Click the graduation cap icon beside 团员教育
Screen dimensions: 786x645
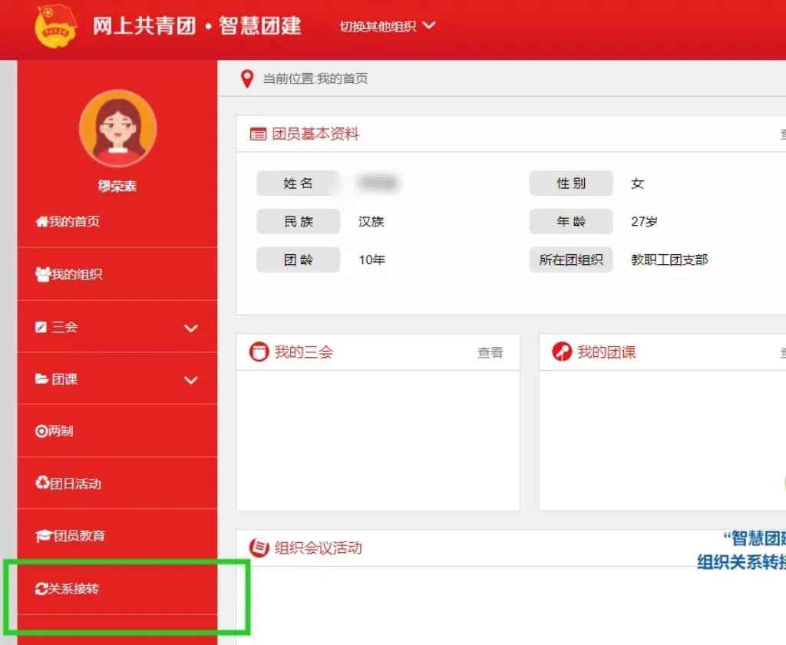44,536
